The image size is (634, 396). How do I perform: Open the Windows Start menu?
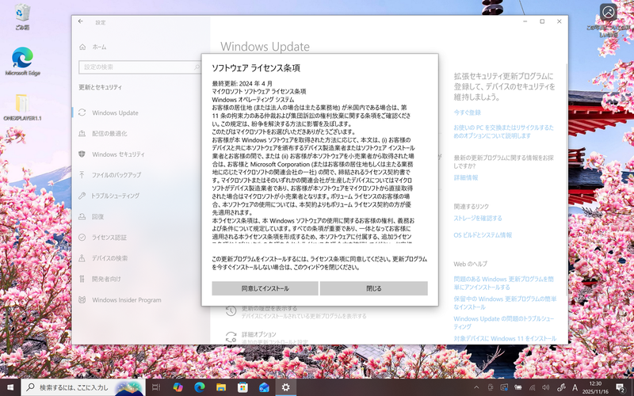click(x=10, y=387)
